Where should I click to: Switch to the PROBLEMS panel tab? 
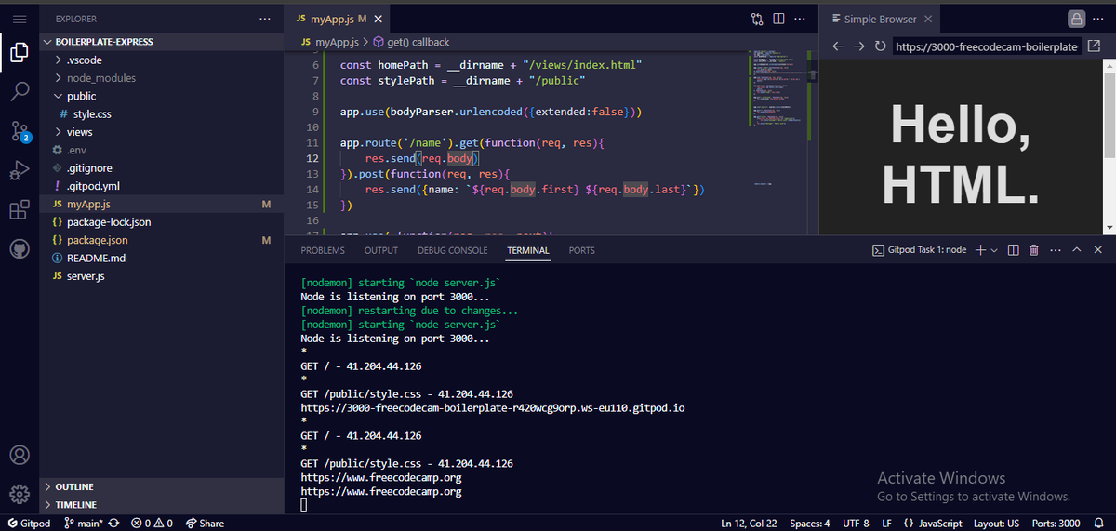(323, 250)
